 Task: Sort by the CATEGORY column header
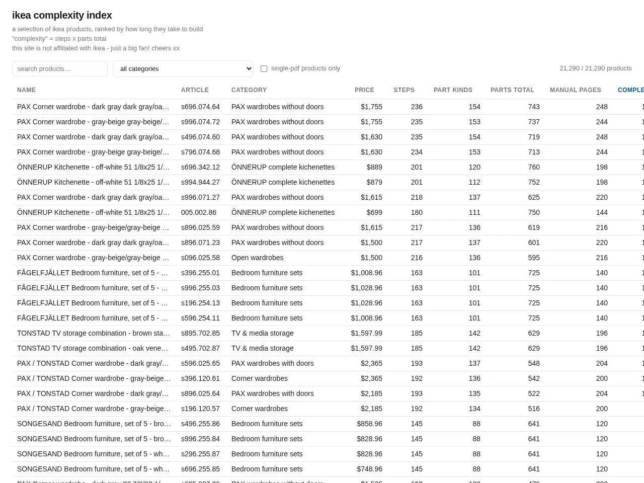(249, 90)
